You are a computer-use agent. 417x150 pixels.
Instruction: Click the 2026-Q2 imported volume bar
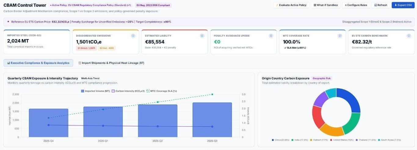158,121
